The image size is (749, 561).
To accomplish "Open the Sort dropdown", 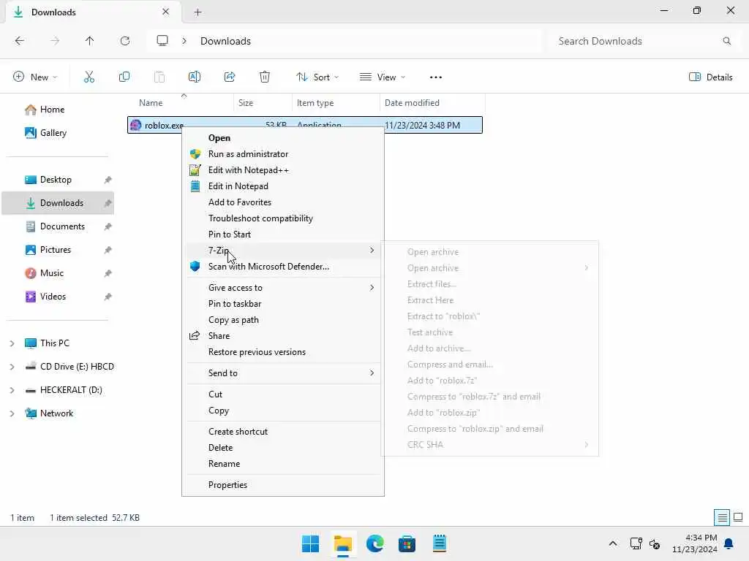I will point(317,77).
